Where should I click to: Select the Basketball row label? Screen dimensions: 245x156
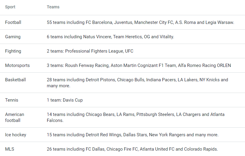(x=16, y=80)
